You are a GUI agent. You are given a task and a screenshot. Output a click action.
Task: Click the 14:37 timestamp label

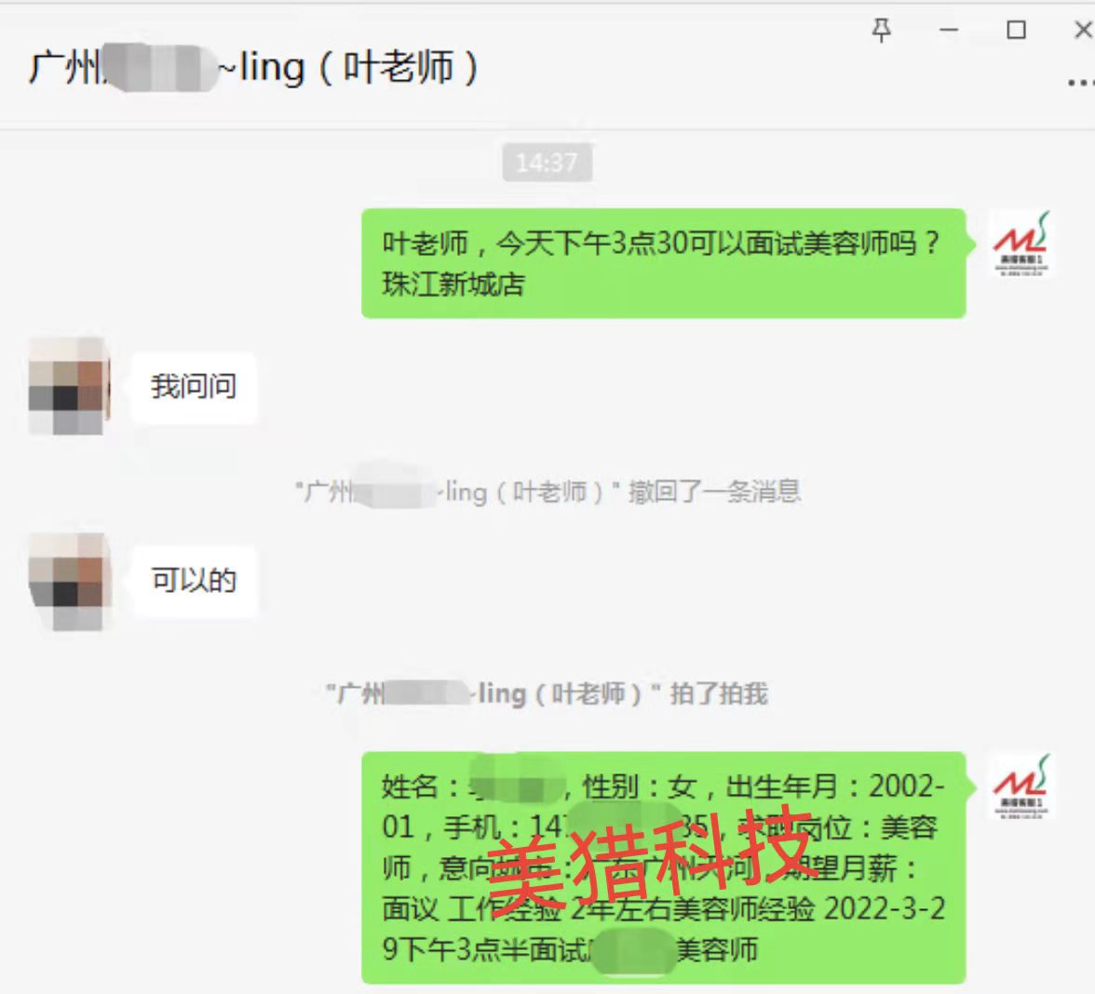click(x=547, y=163)
